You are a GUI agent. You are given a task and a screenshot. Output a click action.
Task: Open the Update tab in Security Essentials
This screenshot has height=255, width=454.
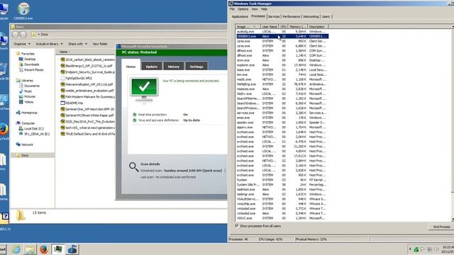click(151, 67)
